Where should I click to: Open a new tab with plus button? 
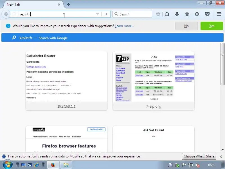click(x=68, y=5)
